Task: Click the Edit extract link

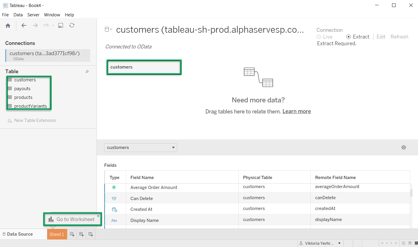Action: (x=381, y=37)
